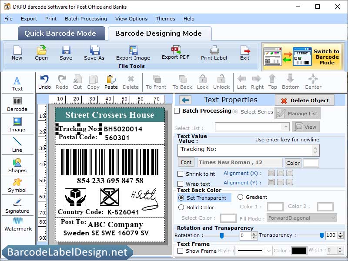348x261 pixels.
Task: Select the Image tool in the sidebar
Action: (17, 125)
